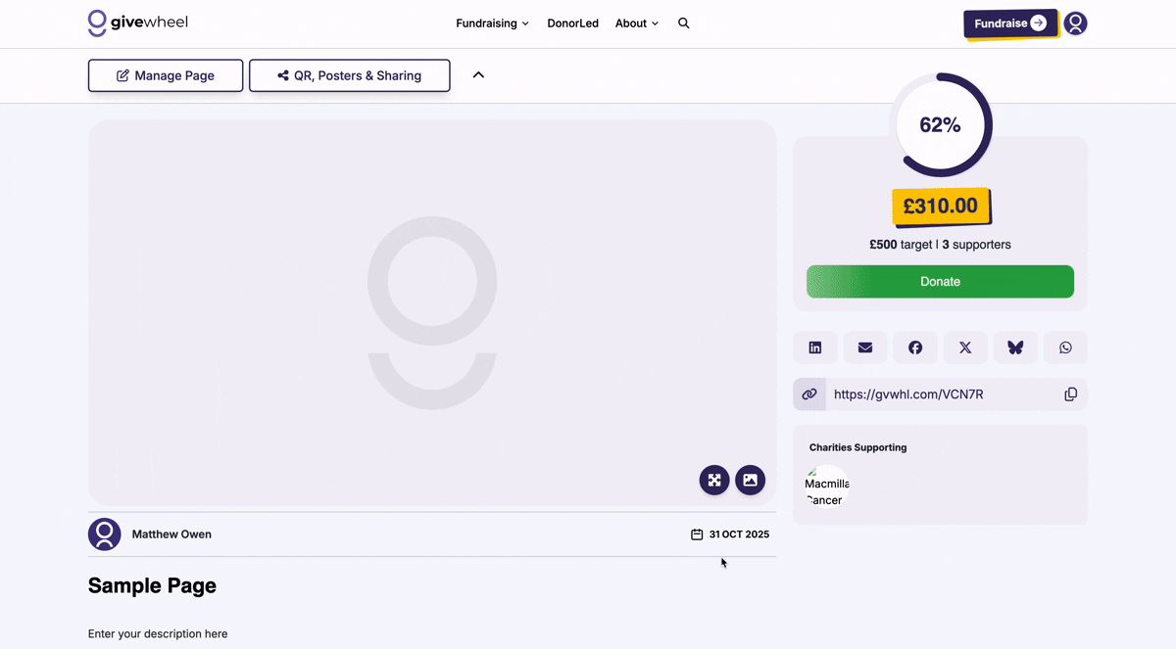Expand the About dropdown menu

pyautogui.click(x=636, y=23)
